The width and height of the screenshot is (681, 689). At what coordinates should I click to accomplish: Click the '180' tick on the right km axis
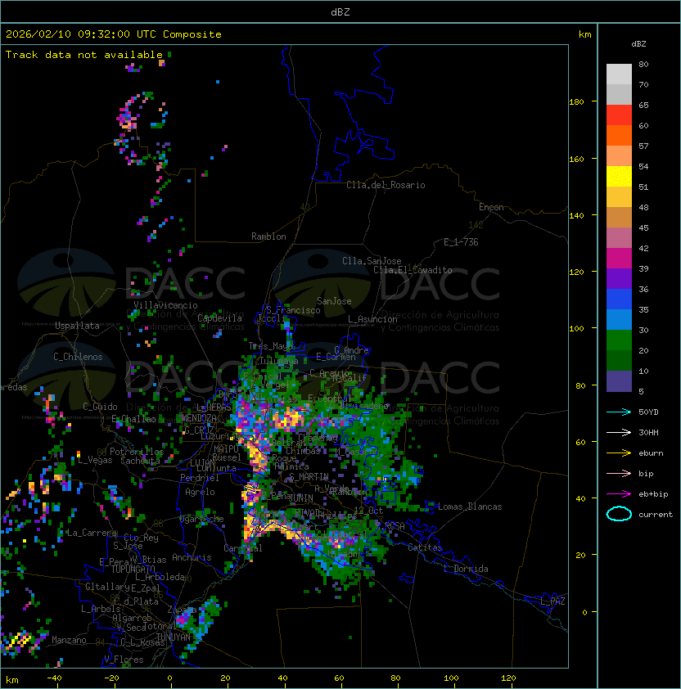tap(576, 102)
